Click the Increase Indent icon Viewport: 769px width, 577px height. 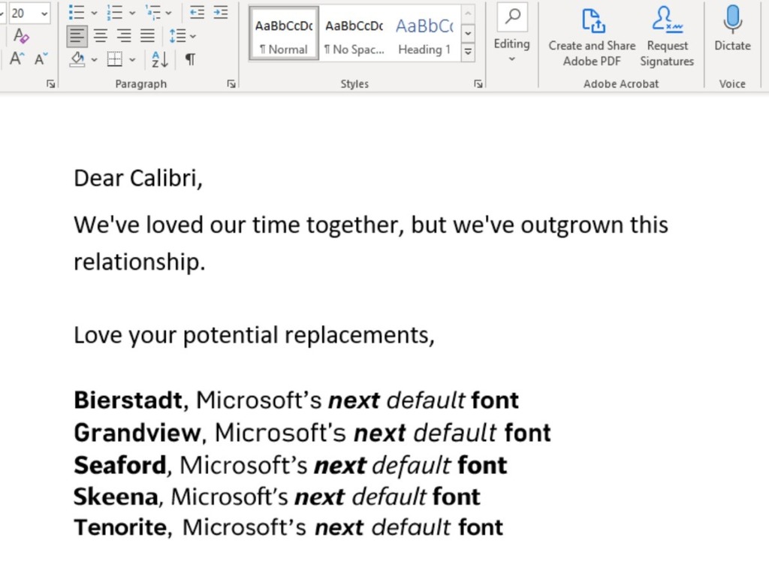(221, 13)
